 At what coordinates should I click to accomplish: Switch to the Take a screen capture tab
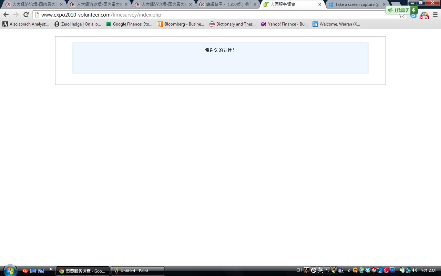357,4
